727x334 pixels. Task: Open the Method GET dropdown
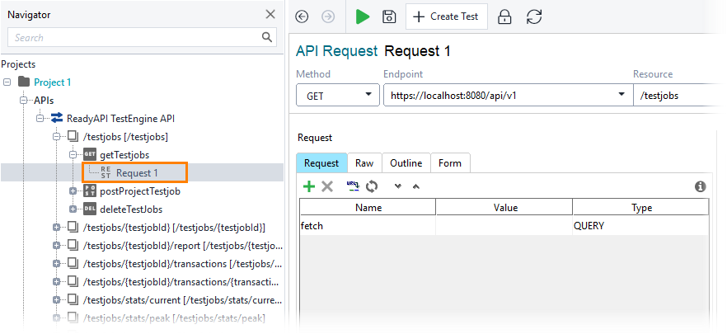(338, 95)
